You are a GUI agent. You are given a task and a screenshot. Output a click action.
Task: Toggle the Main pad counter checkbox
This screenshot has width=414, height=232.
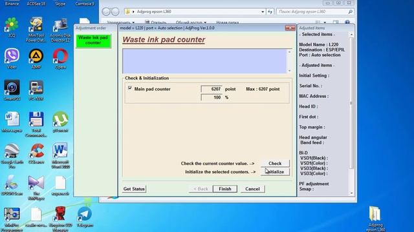pos(129,88)
